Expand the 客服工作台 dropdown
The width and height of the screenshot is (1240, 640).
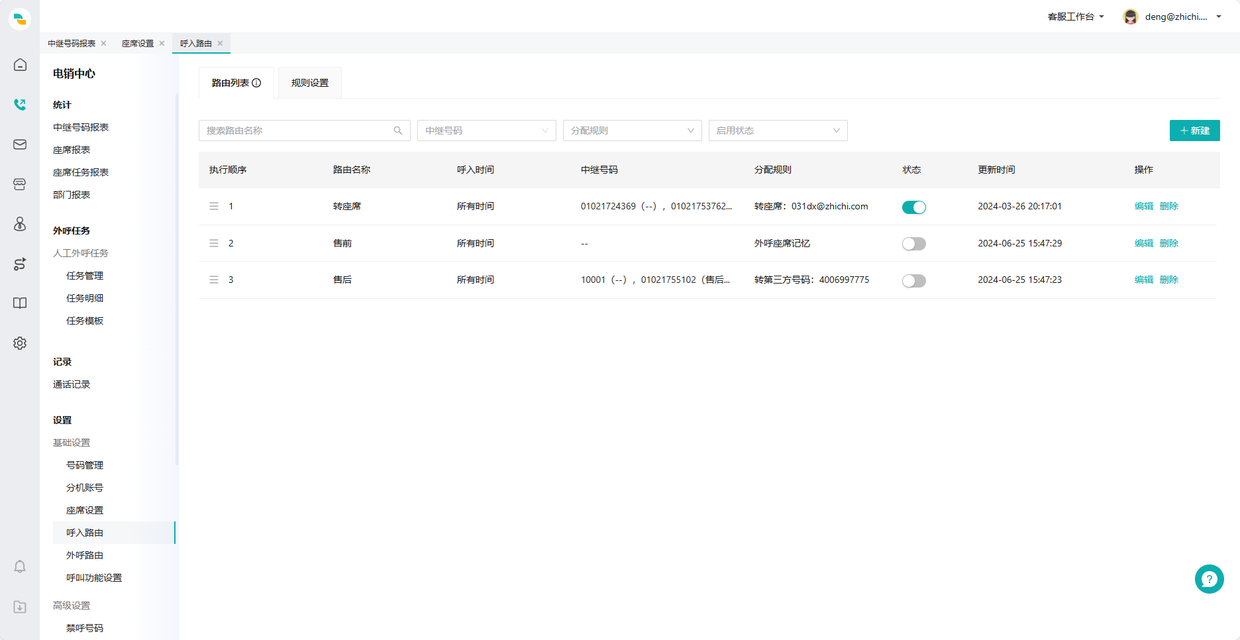[x=1076, y=17]
